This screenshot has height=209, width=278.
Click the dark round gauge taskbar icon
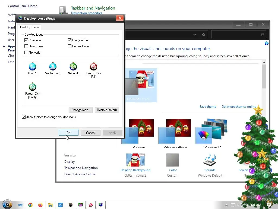coord(71,205)
